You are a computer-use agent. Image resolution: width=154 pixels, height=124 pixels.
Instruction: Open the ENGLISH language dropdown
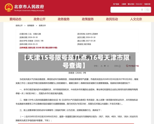[140, 4]
